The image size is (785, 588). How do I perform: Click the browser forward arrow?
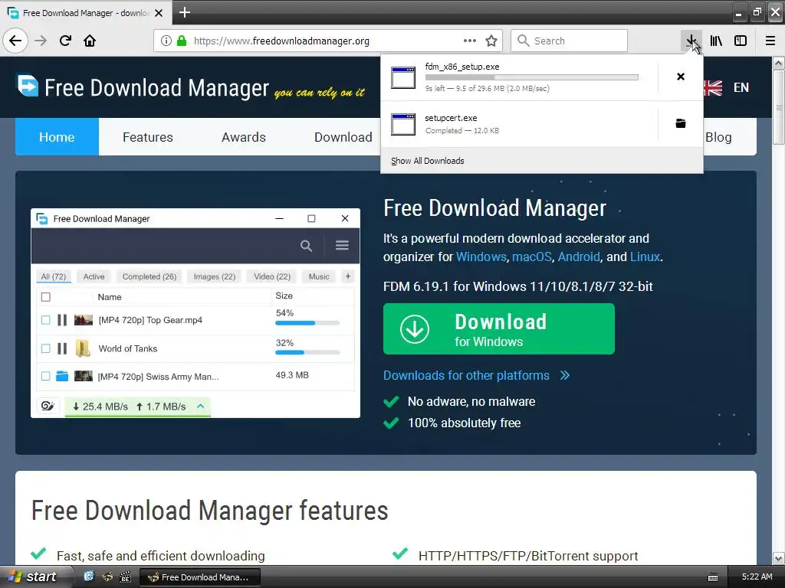click(x=41, y=41)
